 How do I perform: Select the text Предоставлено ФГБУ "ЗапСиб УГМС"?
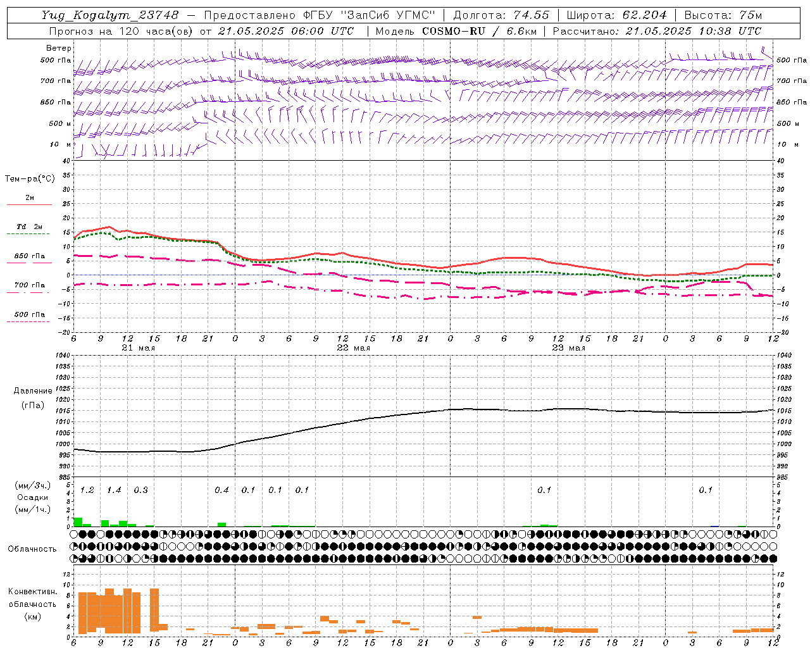coord(320,15)
